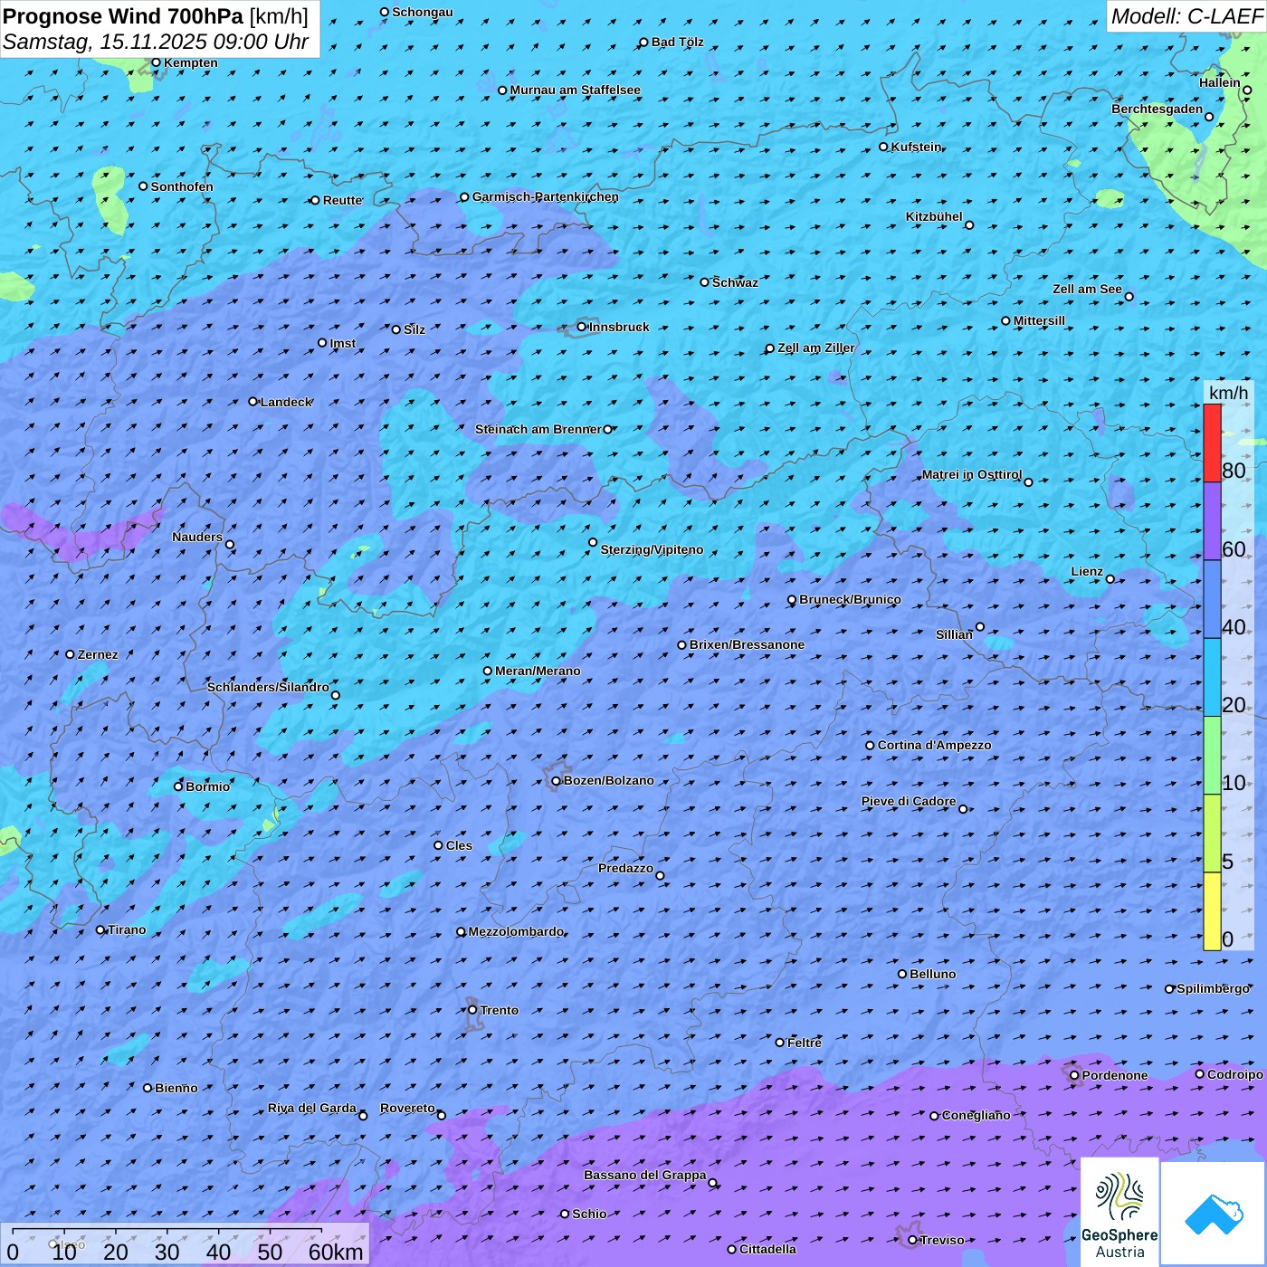Select the cyan 20-40 km/h legend color
1267x1267 pixels.
[x=1212, y=678]
